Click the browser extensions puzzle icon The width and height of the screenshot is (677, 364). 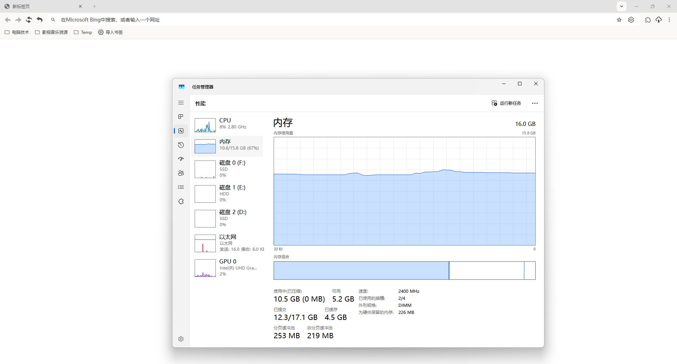(647, 20)
